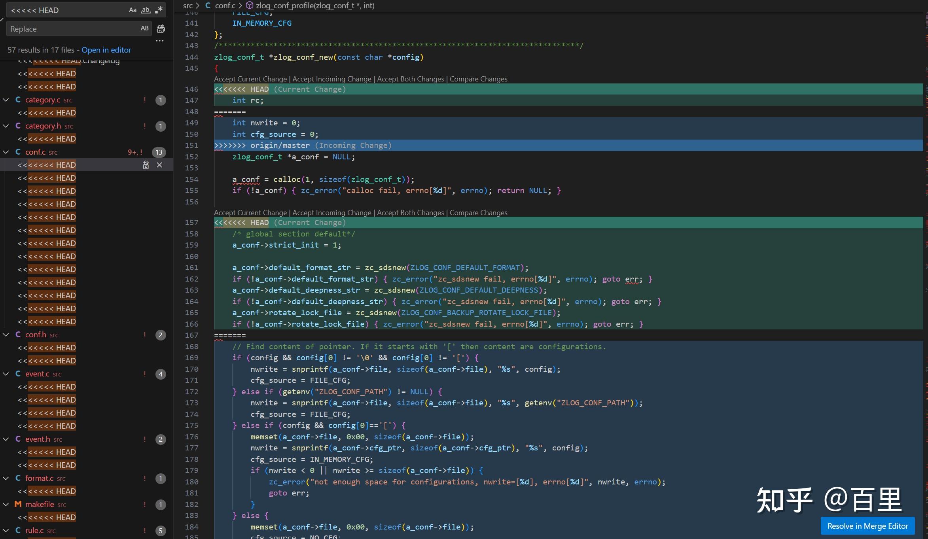928x539 pixels.
Task: Collapse the conf.c results
Action: 6,152
